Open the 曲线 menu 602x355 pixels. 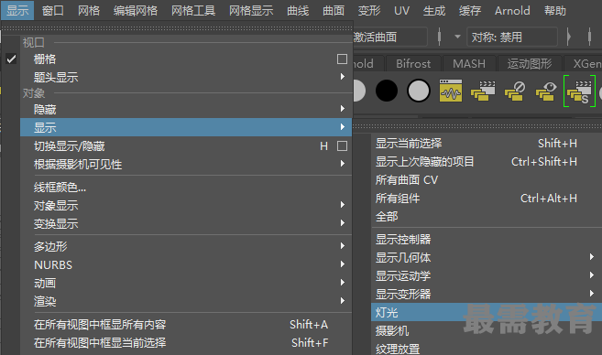pos(298,10)
